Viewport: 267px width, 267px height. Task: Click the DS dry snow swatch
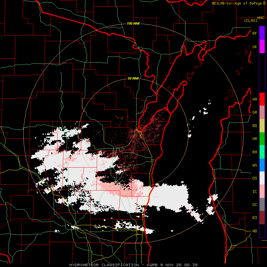[x=262, y=178]
